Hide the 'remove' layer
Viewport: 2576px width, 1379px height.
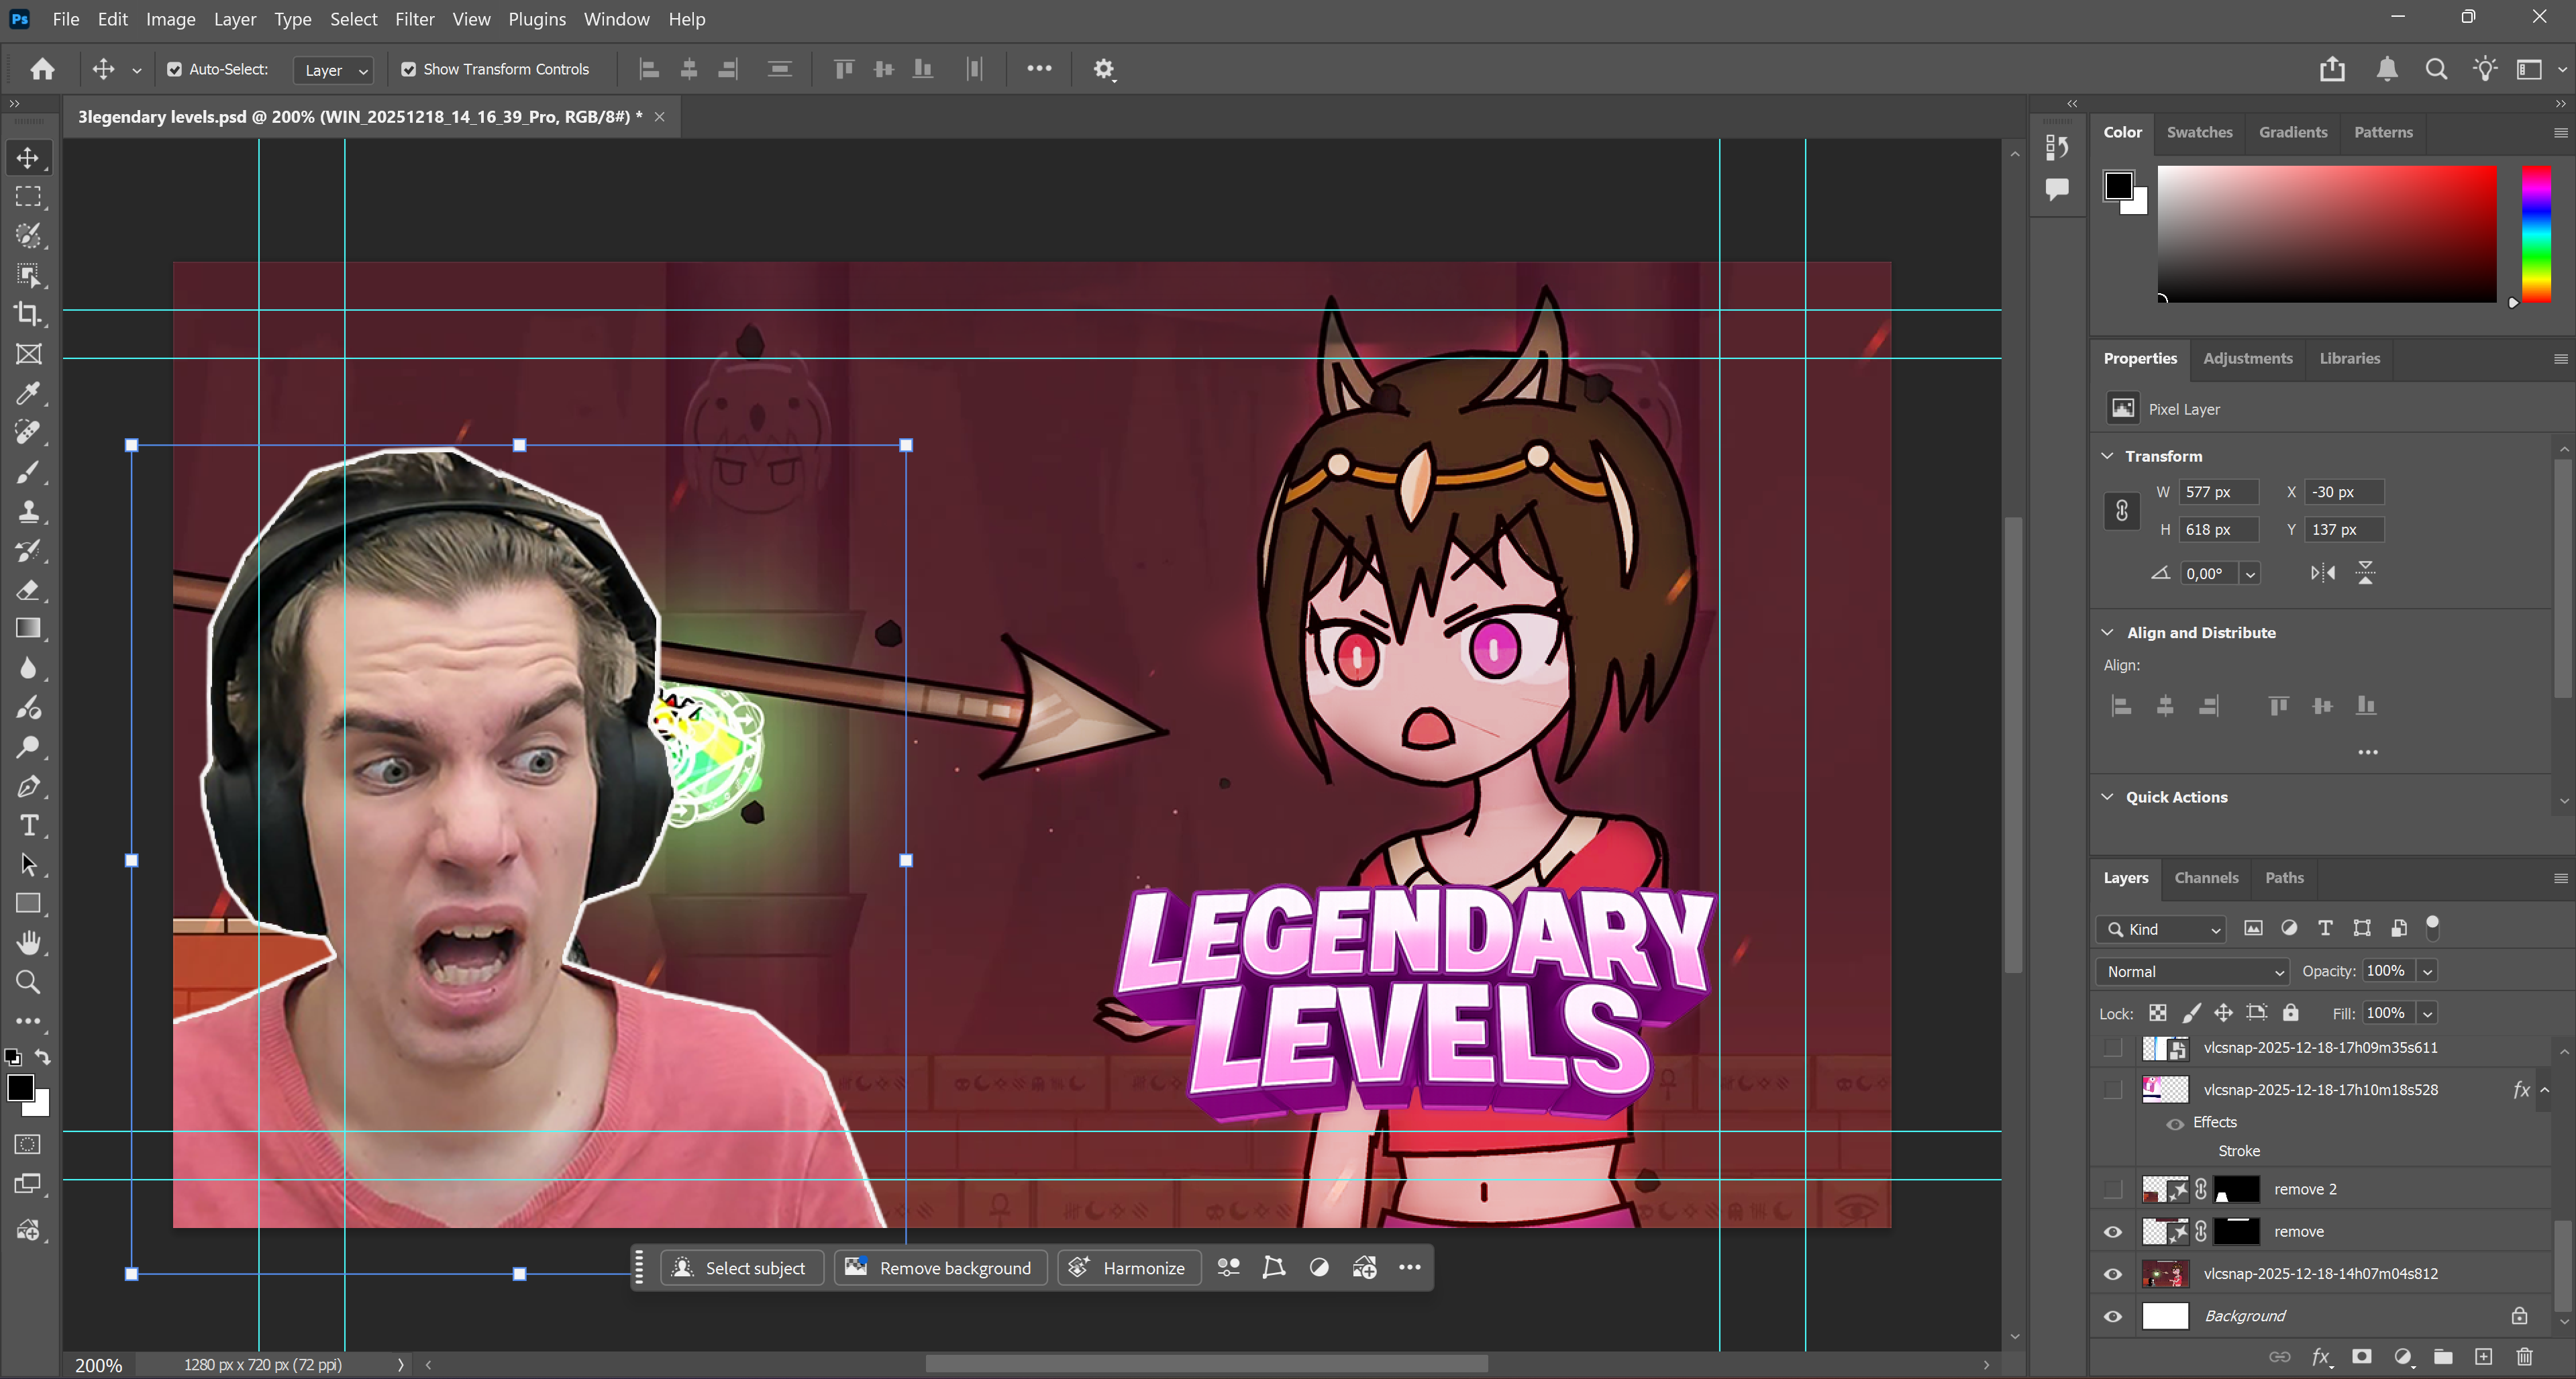click(x=2112, y=1232)
